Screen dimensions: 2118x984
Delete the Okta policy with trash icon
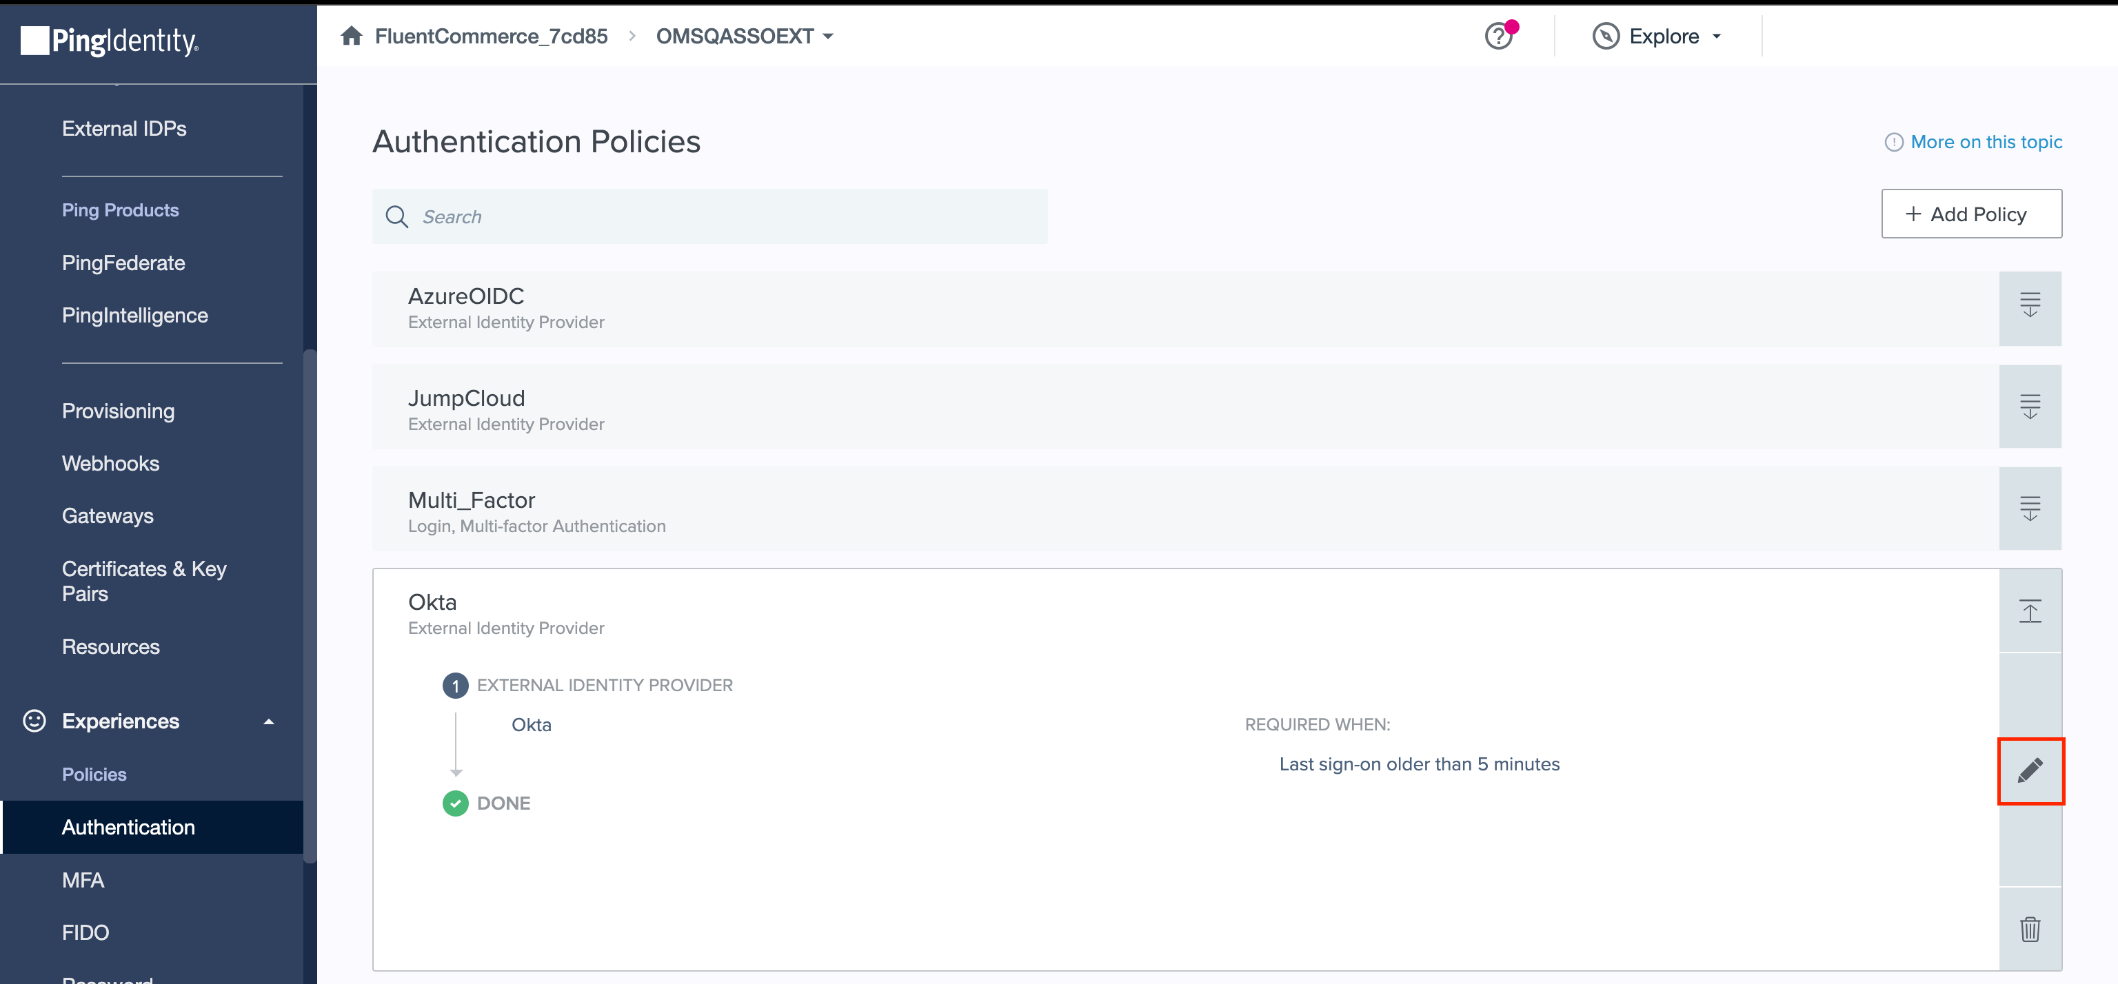point(2029,929)
